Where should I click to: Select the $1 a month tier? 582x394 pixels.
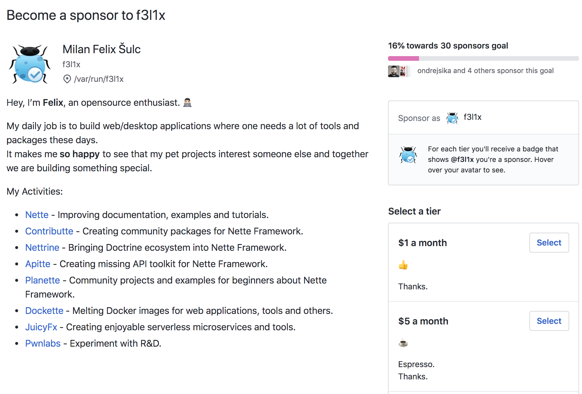tap(549, 243)
